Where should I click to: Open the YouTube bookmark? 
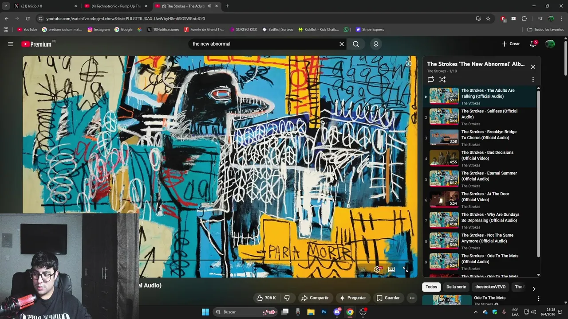click(27, 29)
